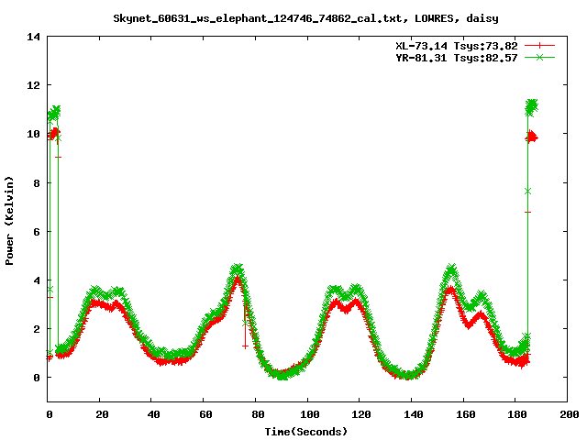Click the red XL legend line sample
The height and width of the screenshot is (440, 587).
pos(539,46)
